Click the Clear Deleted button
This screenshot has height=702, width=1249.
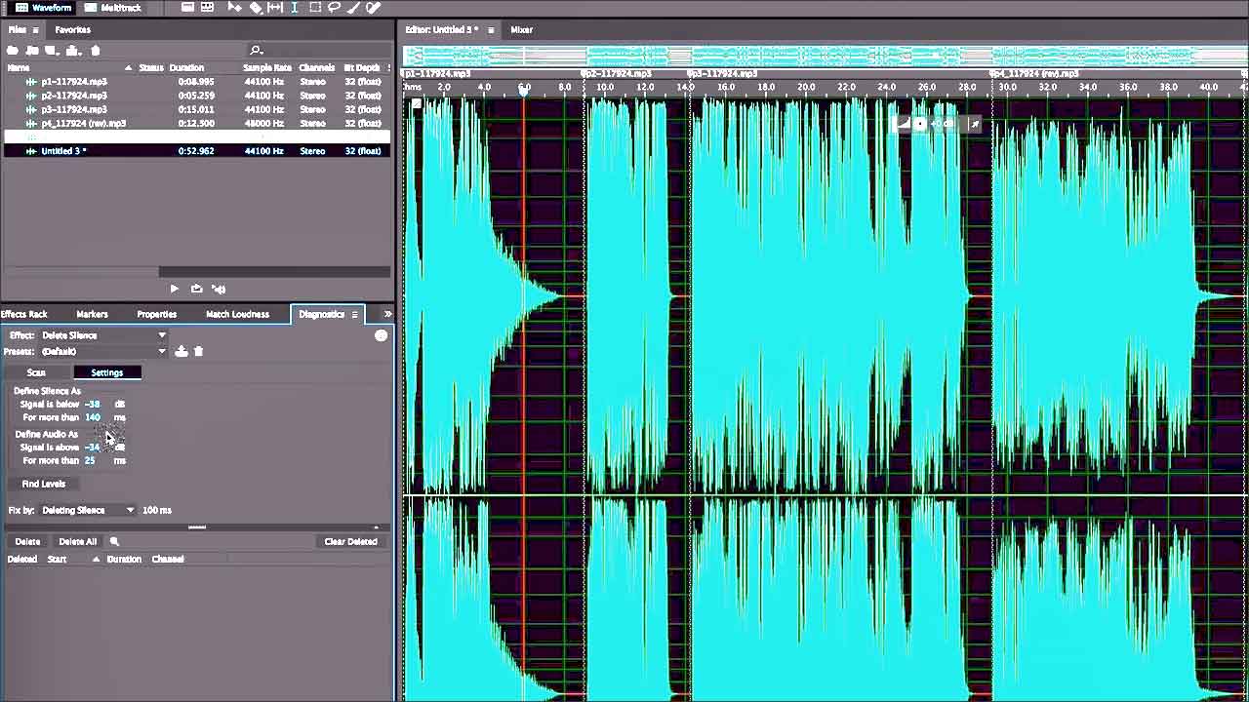click(350, 541)
